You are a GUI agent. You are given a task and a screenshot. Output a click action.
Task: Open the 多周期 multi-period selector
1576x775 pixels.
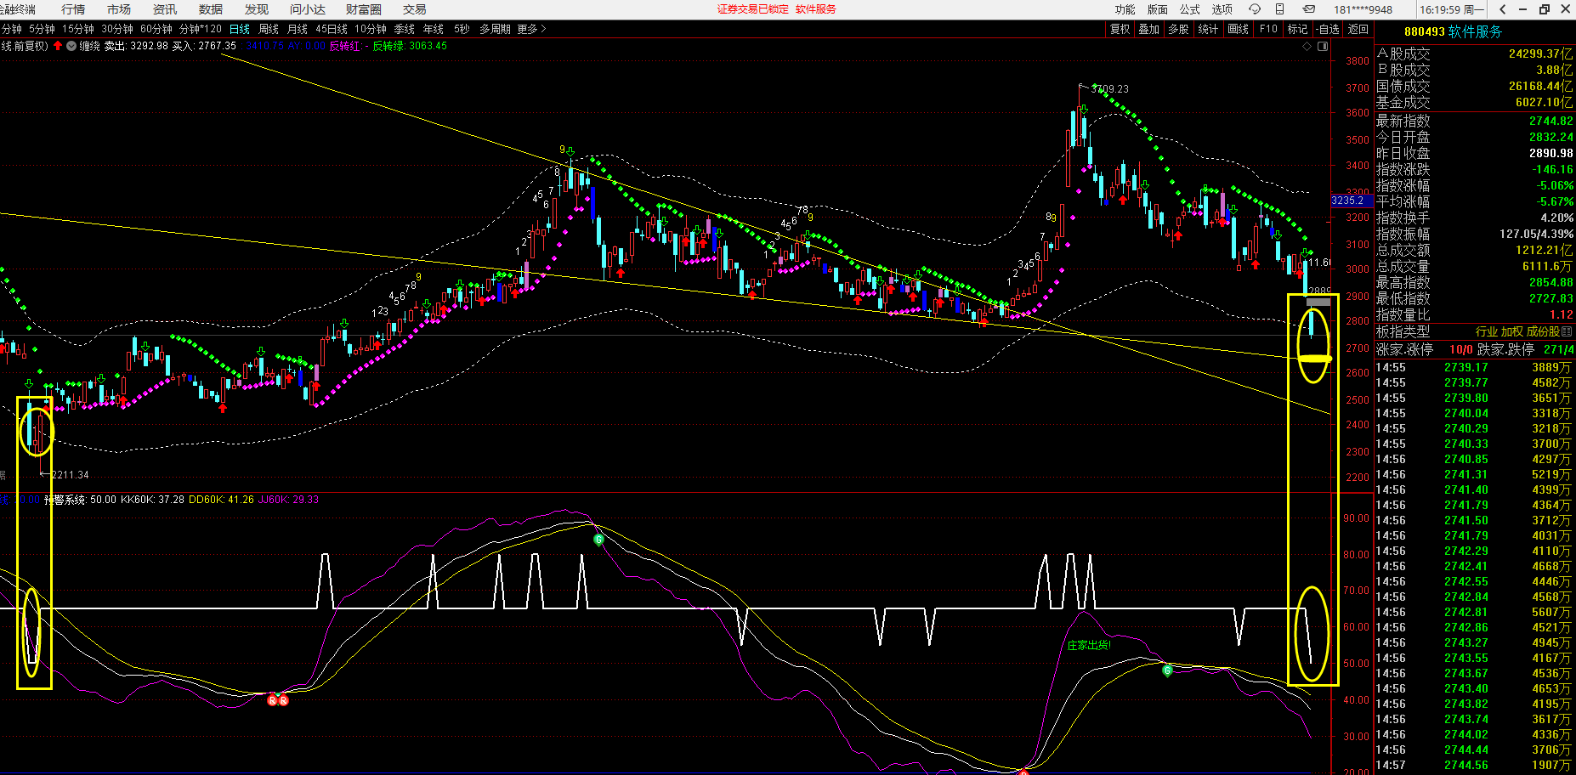(x=495, y=29)
